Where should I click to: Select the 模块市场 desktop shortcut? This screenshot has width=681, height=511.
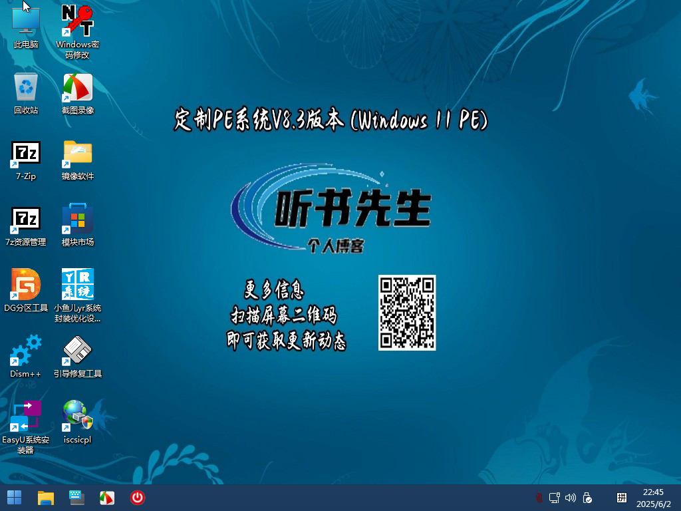pos(78,226)
